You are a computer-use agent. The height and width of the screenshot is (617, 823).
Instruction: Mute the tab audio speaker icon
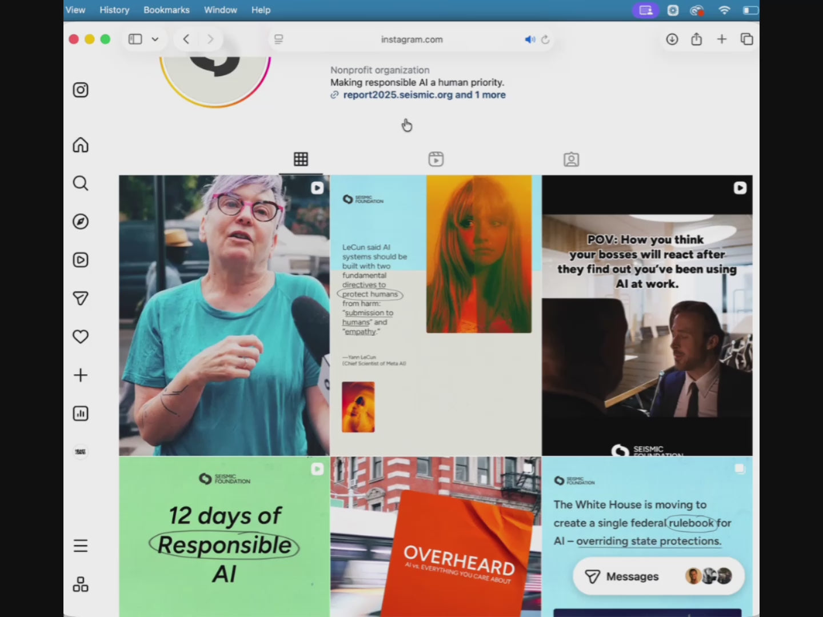tap(530, 39)
